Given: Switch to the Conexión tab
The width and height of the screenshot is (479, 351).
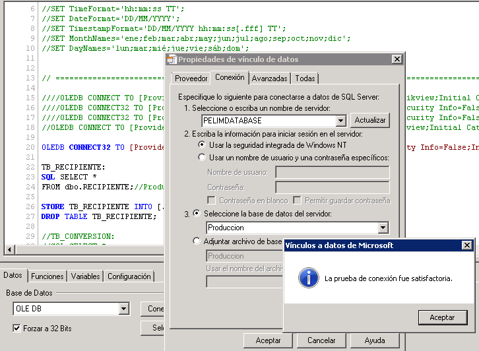Looking at the screenshot, I should coord(230,77).
